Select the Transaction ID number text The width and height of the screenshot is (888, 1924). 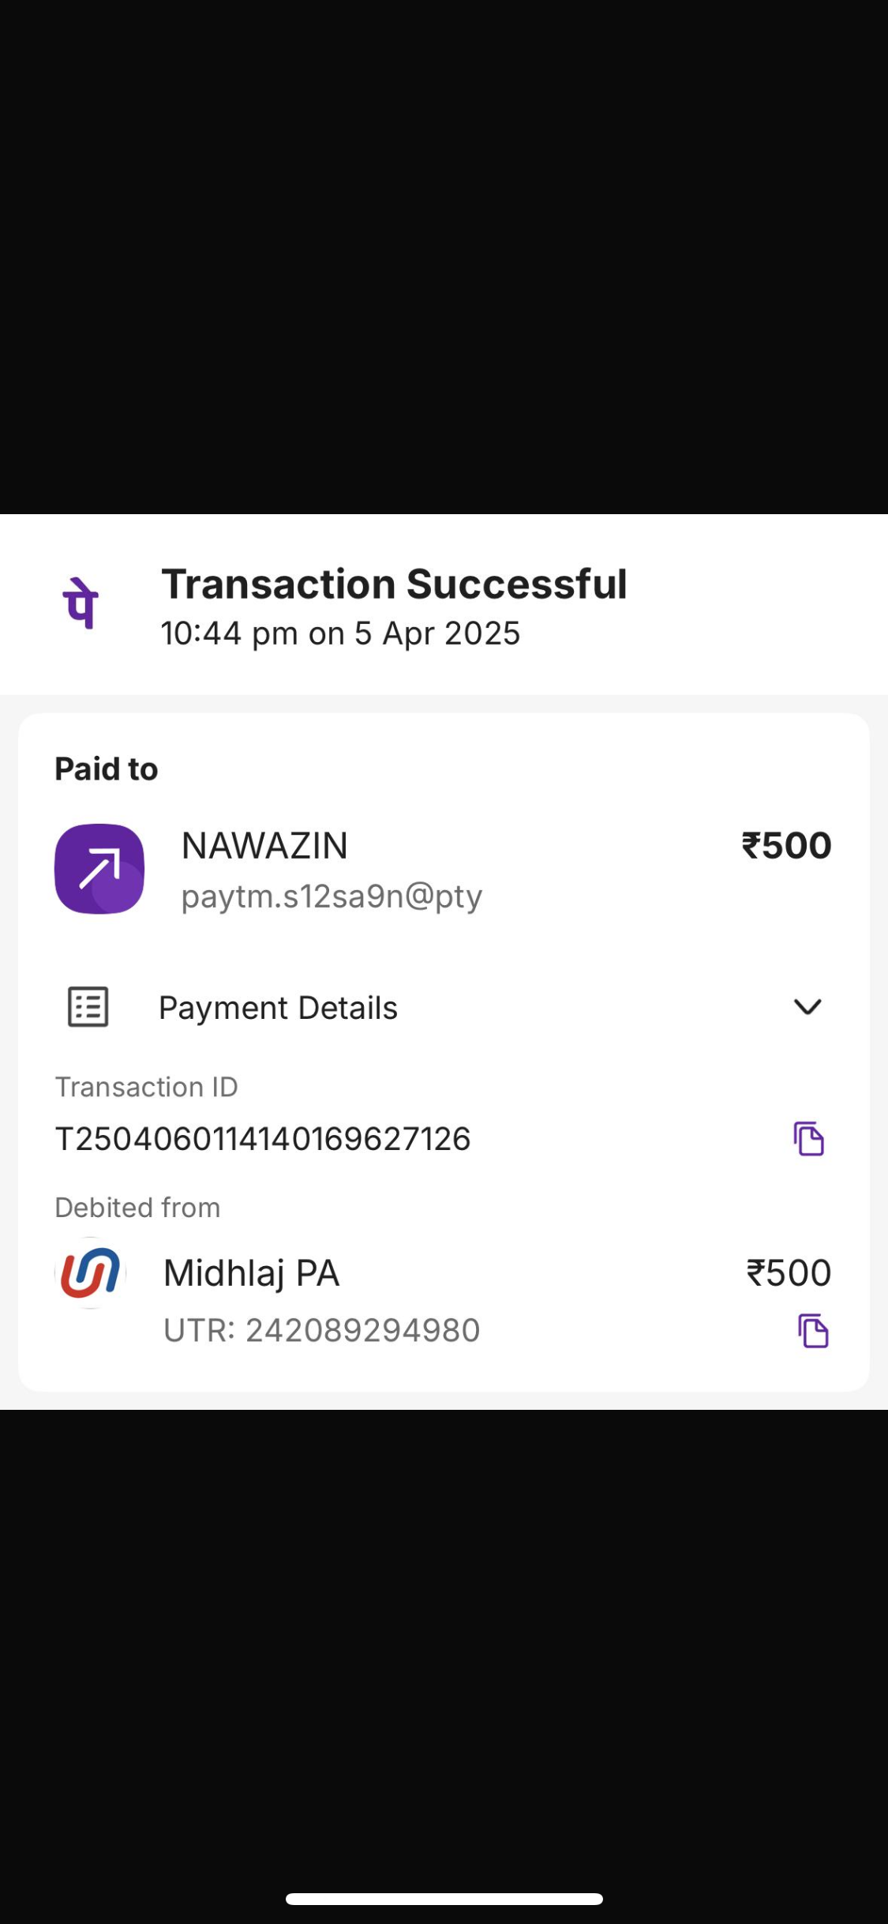(x=263, y=1139)
